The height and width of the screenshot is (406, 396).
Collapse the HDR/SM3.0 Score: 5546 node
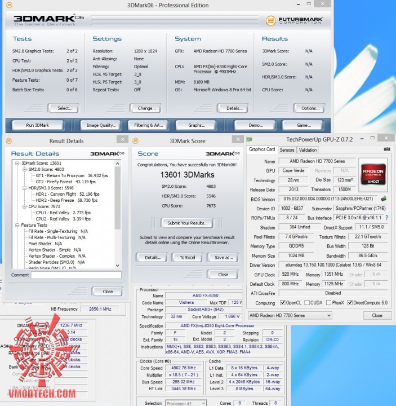pos(24,188)
